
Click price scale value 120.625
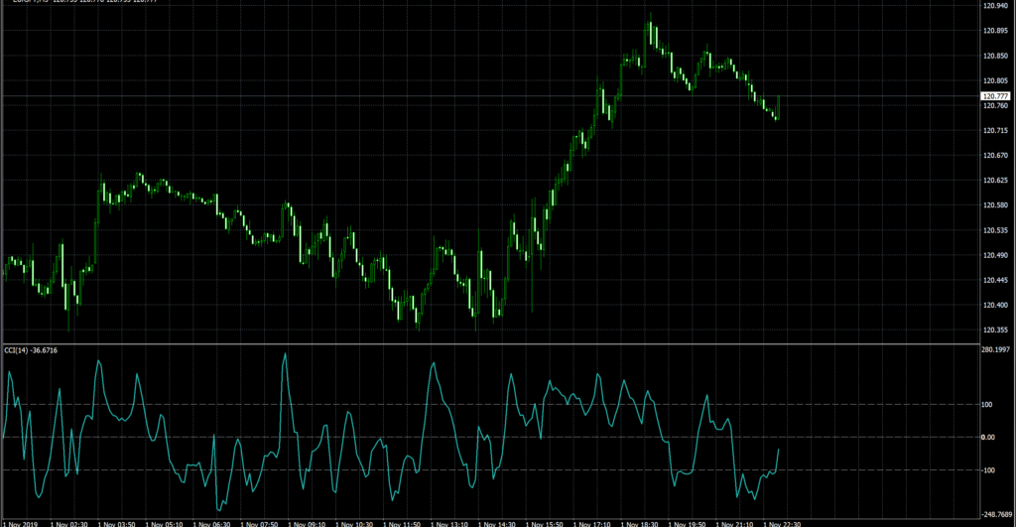(995, 181)
